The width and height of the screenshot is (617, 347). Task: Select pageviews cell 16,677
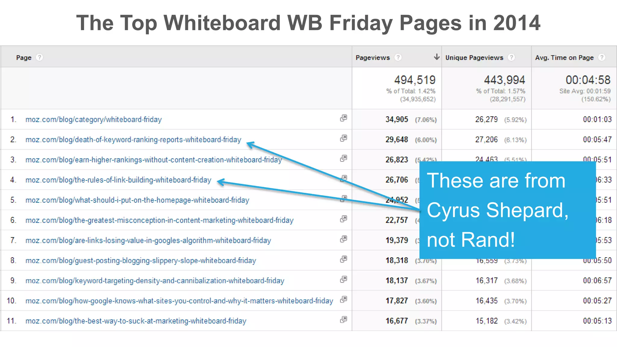click(x=397, y=321)
